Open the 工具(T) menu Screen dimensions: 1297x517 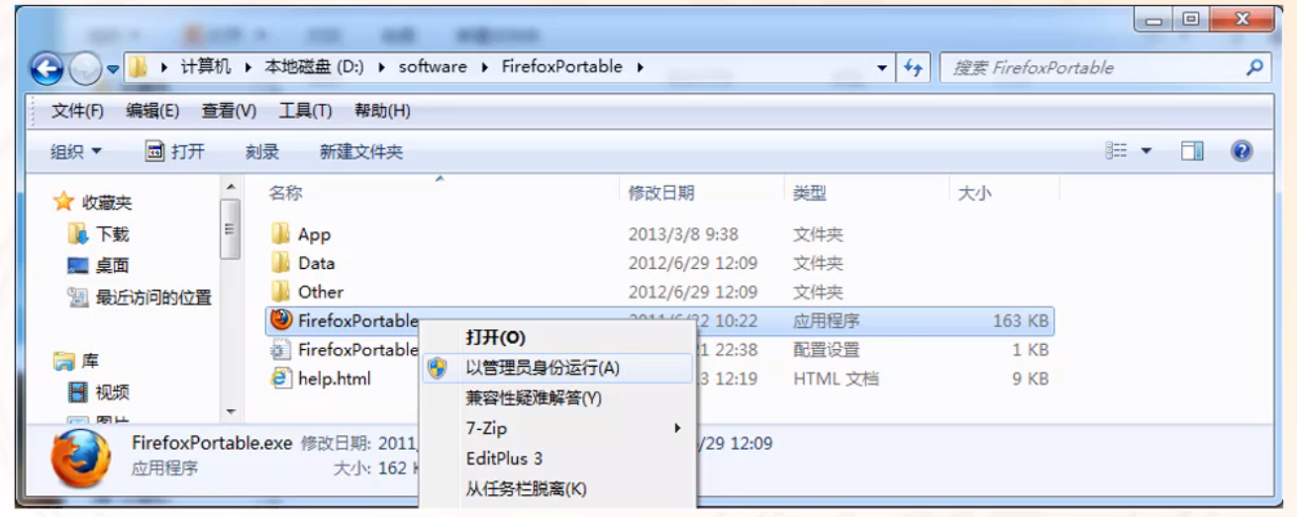point(305,111)
